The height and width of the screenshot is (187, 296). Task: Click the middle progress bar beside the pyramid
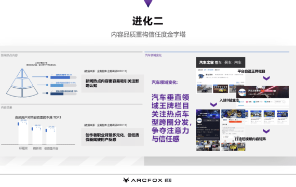pyautogui.click(x=63, y=85)
